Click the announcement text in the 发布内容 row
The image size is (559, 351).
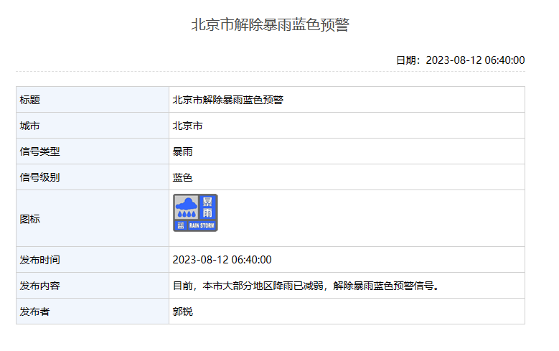coord(306,286)
